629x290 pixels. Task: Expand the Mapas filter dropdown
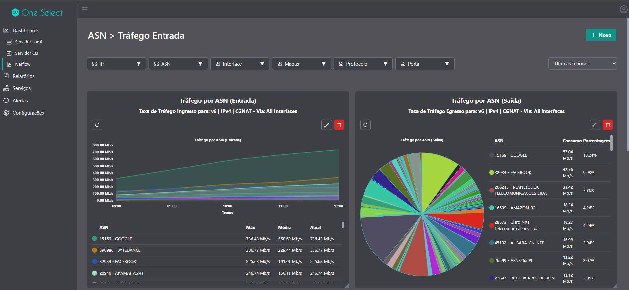pyautogui.click(x=302, y=64)
